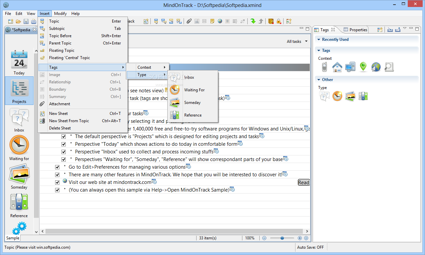
Task: Apply the green location pin context tag
Action: 363,67
